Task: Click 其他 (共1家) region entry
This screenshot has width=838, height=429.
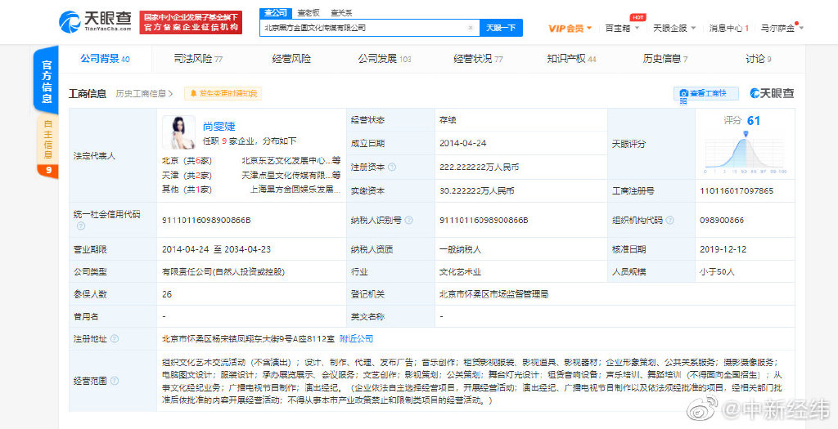Action: point(187,189)
